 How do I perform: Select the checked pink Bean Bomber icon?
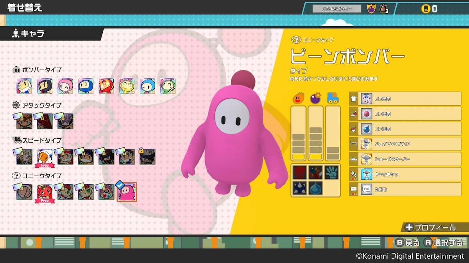point(127,191)
